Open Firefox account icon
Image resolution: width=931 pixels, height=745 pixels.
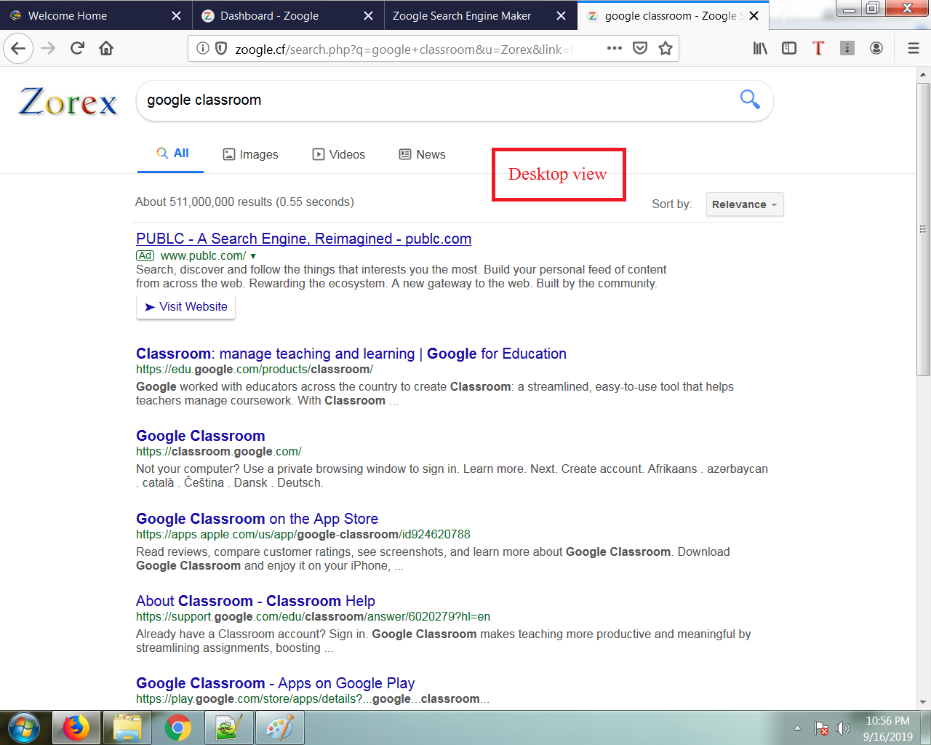click(x=876, y=49)
